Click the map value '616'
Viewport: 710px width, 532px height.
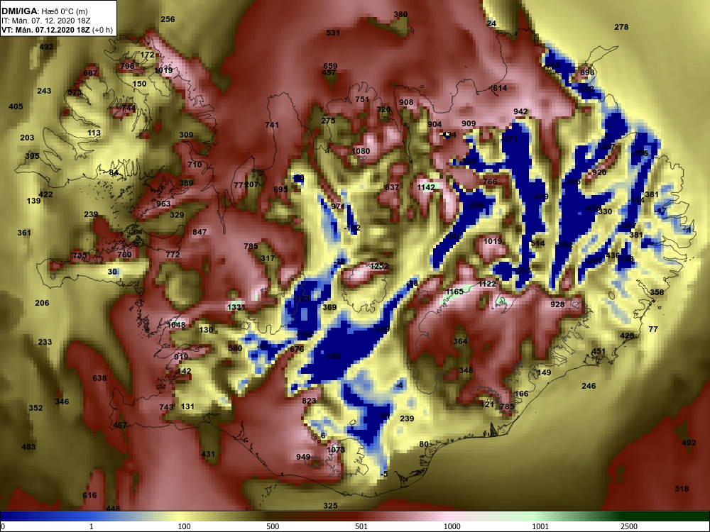coord(89,495)
